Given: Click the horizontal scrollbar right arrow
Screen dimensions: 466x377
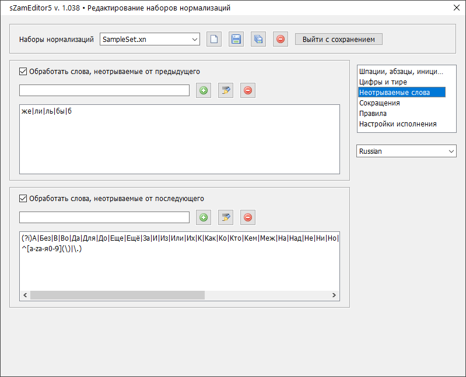Looking at the screenshot, I should [x=334, y=295].
